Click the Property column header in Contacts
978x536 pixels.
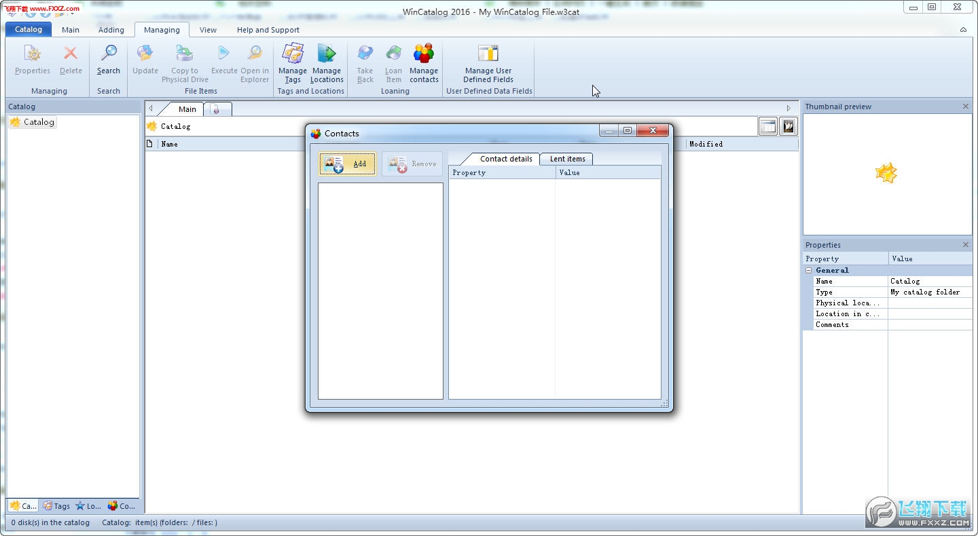(502, 172)
